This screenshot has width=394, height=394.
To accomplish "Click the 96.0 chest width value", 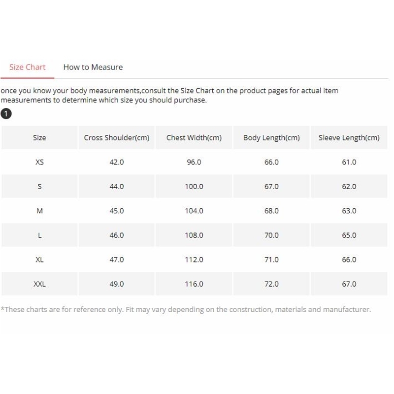I will (x=194, y=162).
